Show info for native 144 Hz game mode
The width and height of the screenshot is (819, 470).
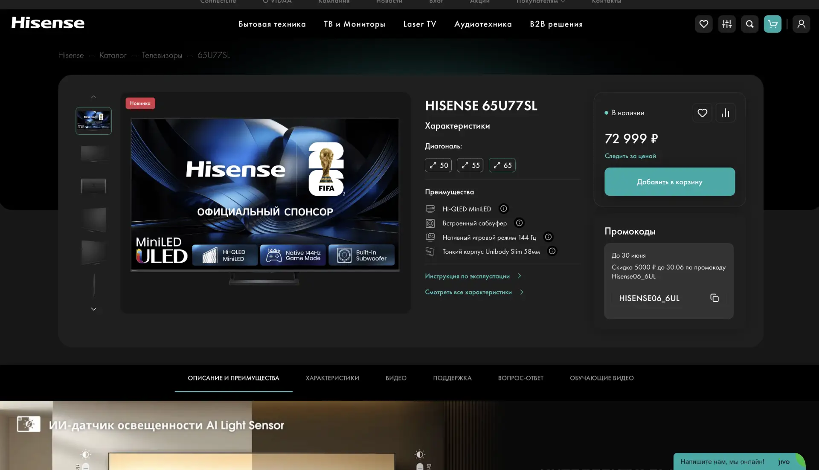coord(548,237)
